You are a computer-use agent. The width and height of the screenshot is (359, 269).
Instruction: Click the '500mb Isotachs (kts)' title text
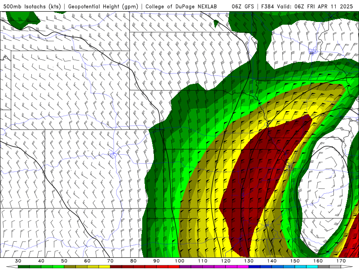tap(32, 7)
